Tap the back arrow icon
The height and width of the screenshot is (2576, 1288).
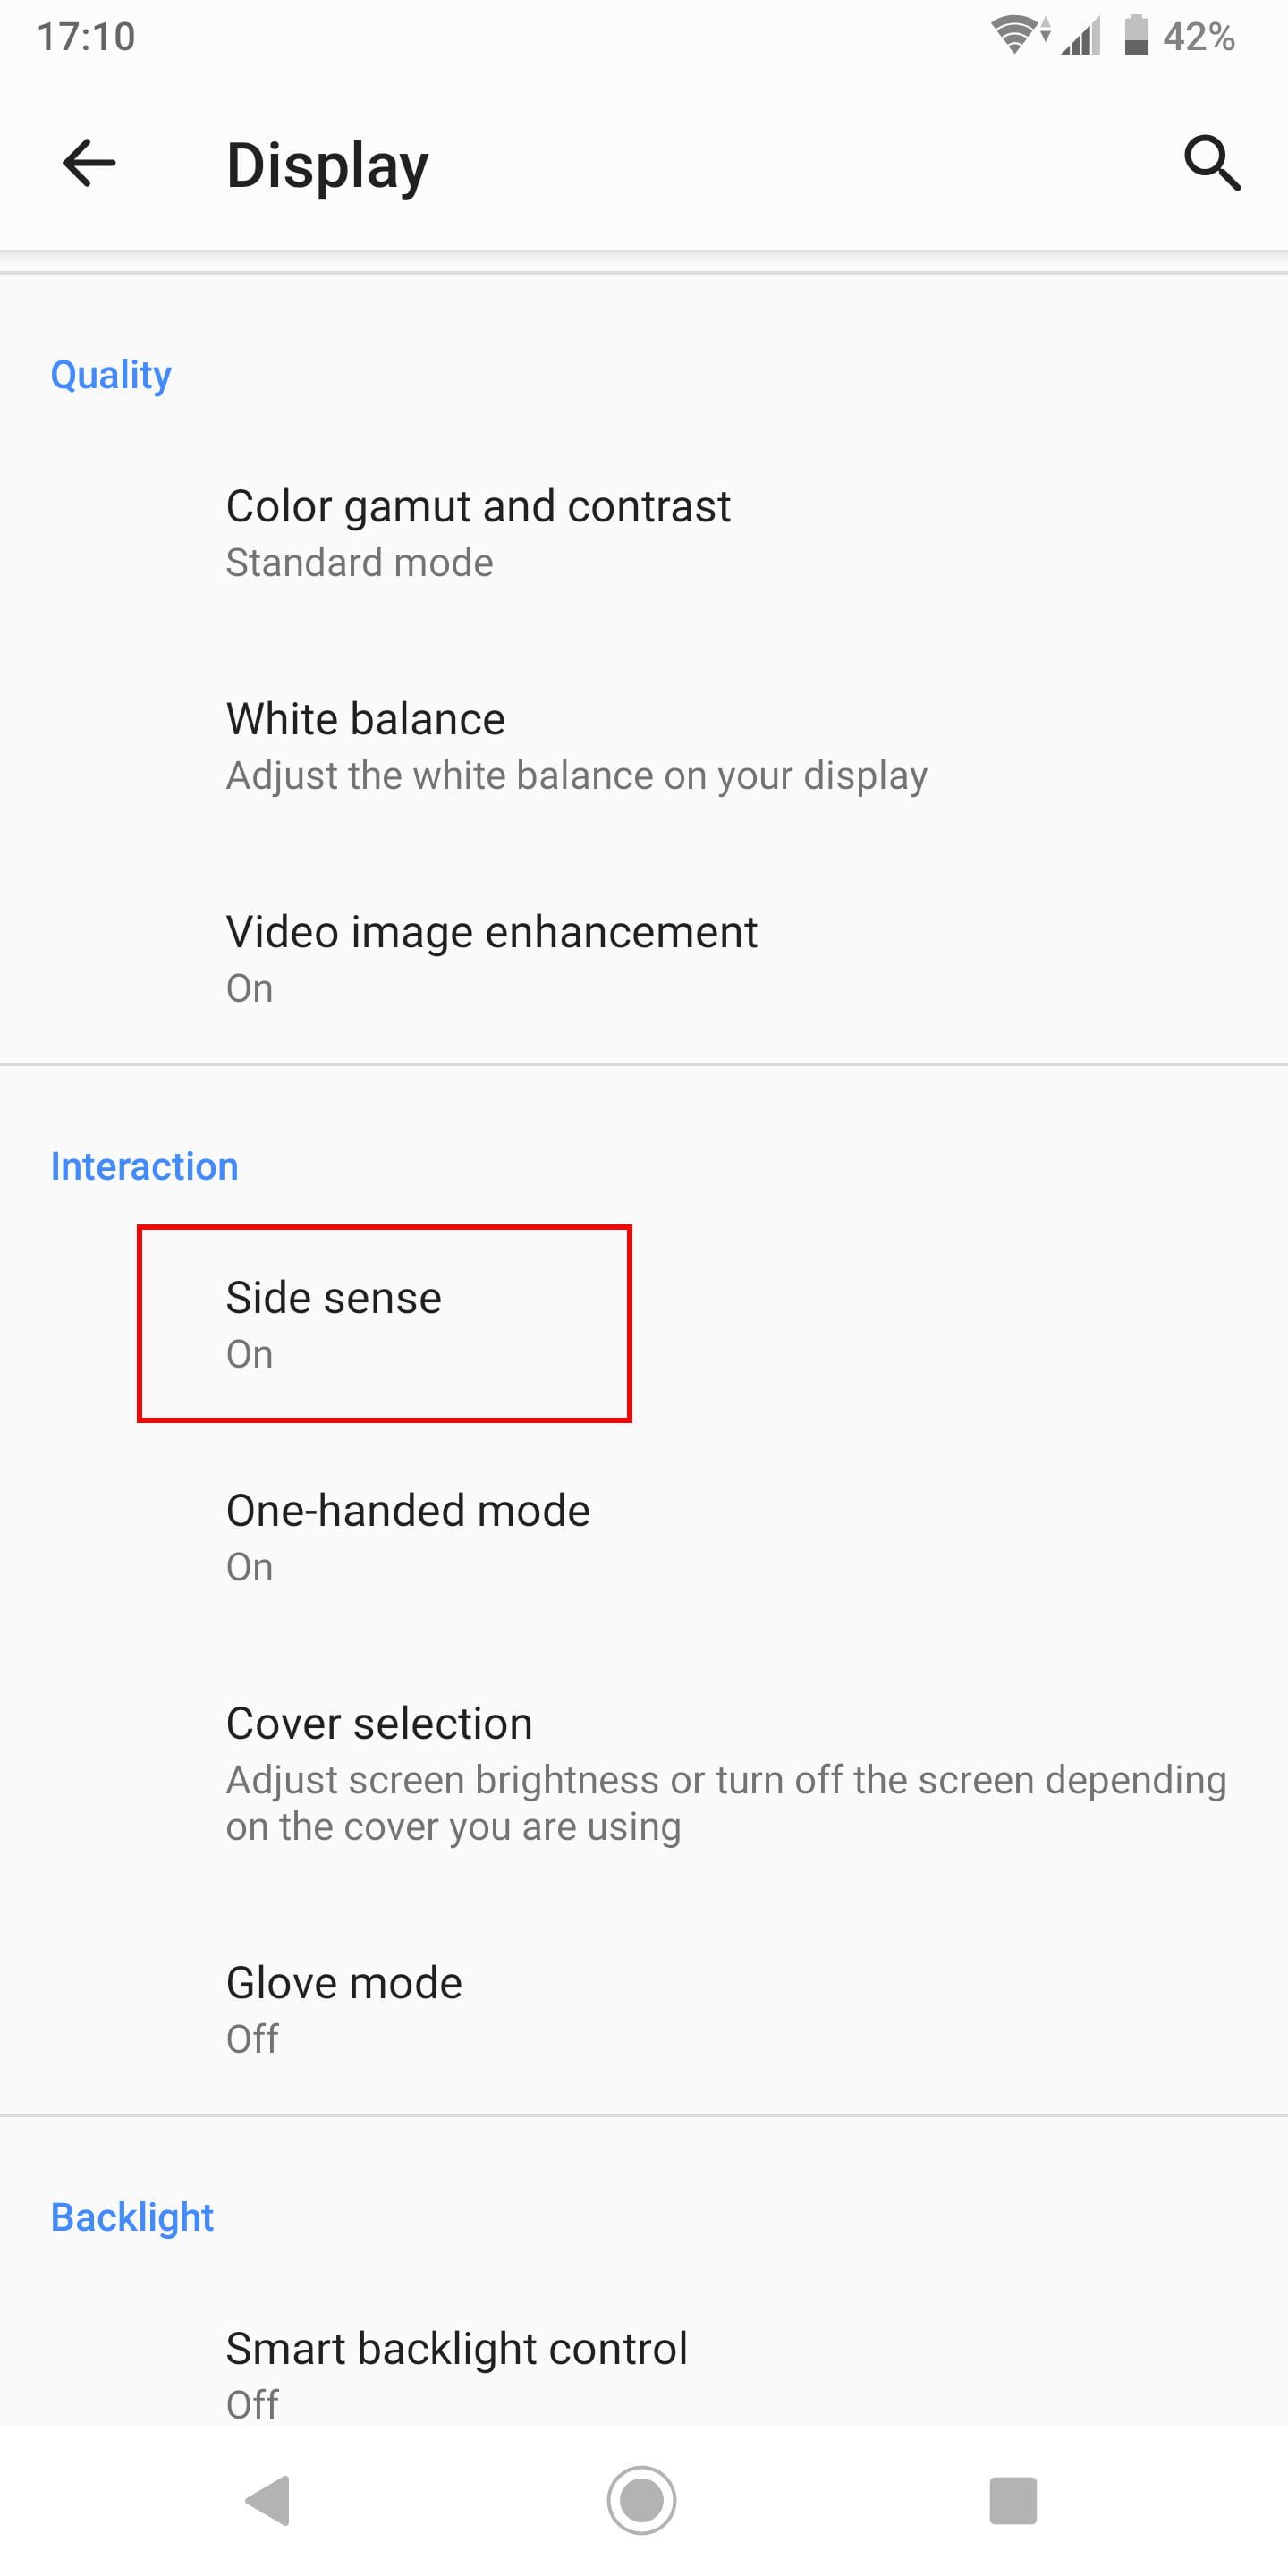click(x=89, y=163)
